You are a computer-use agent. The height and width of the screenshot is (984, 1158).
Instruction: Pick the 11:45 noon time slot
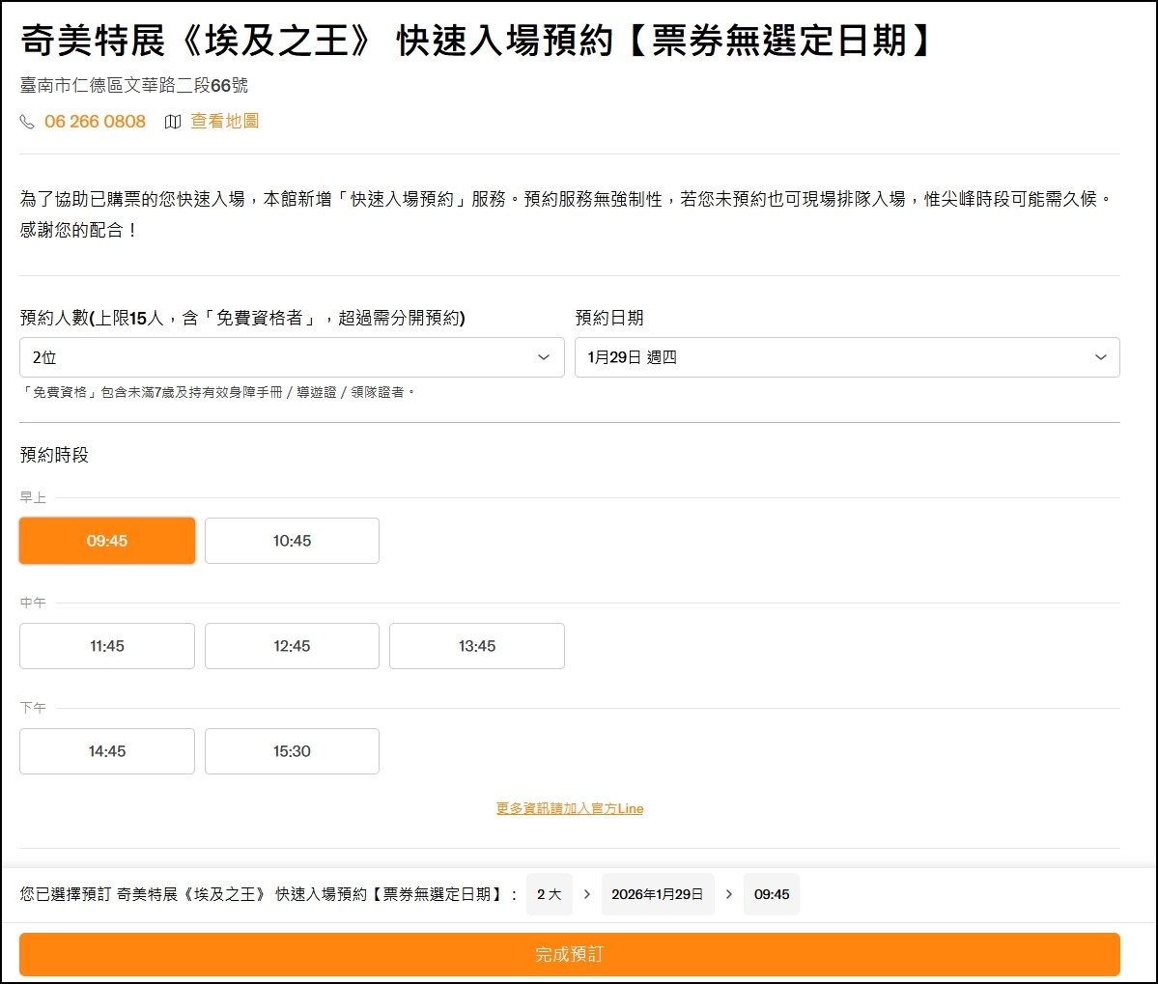(x=107, y=646)
